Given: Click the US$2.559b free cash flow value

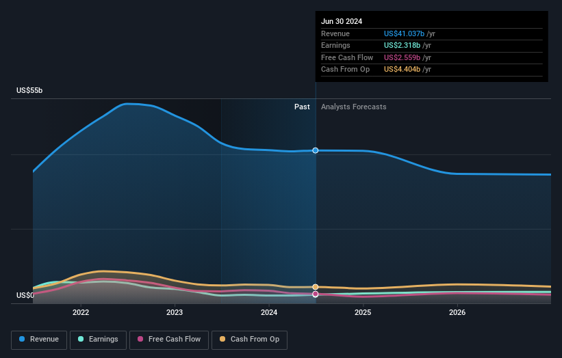Looking at the screenshot, I should [402, 57].
